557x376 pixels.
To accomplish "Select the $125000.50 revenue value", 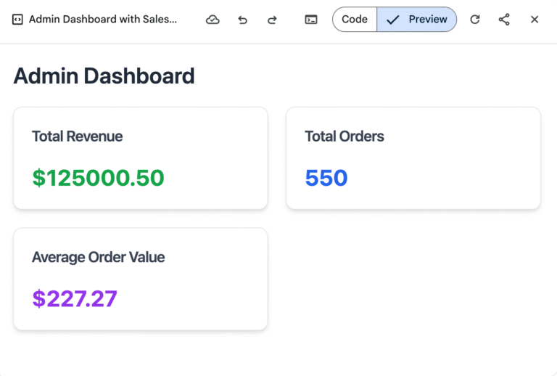I will click(98, 178).
